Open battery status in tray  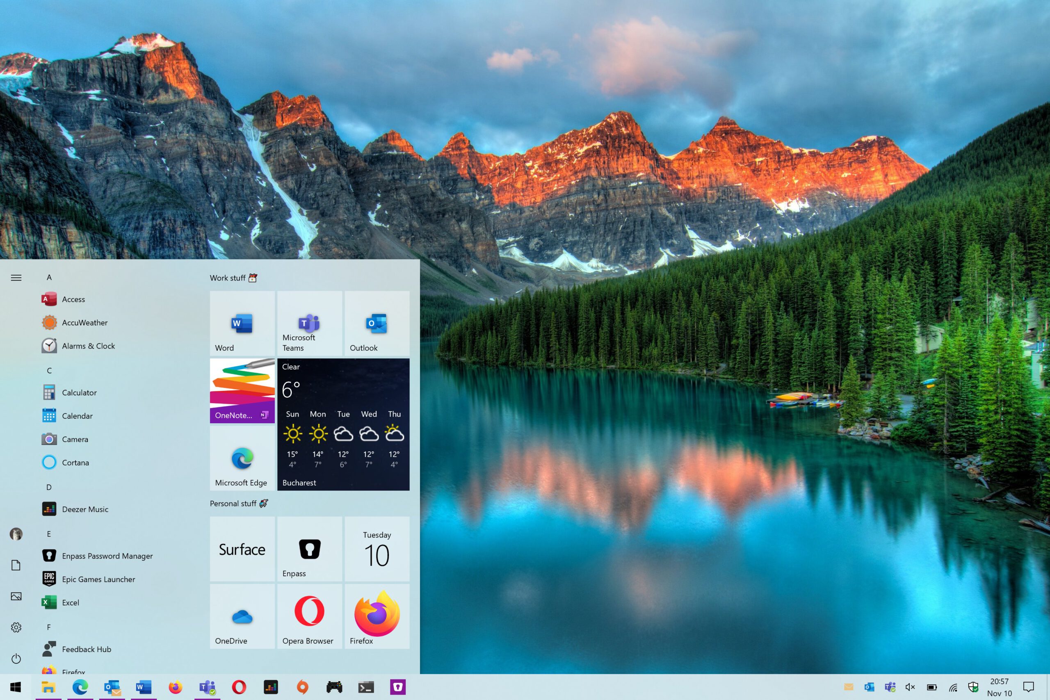932,687
